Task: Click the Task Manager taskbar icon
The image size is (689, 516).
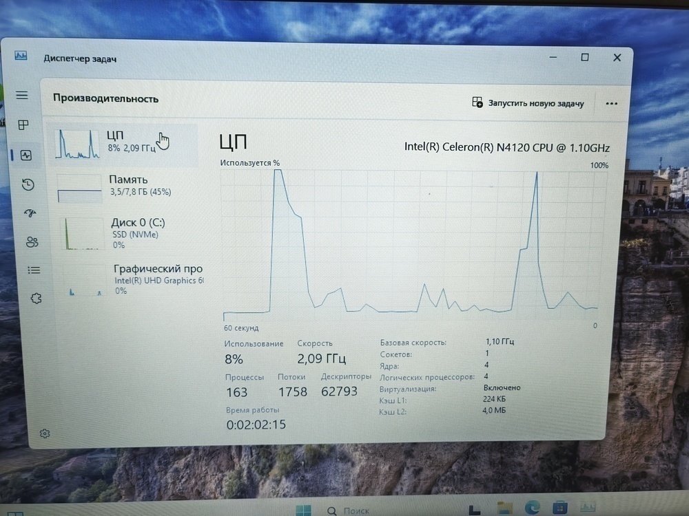Action: coord(588,508)
